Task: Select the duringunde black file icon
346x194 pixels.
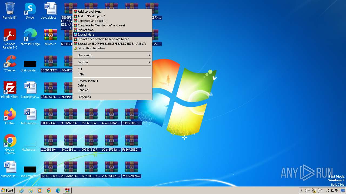Action: pos(30,66)
